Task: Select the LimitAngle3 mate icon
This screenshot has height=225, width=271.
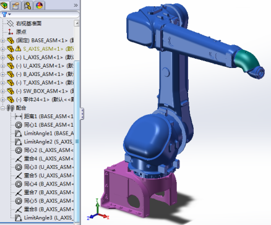Action: click(19, 218)
